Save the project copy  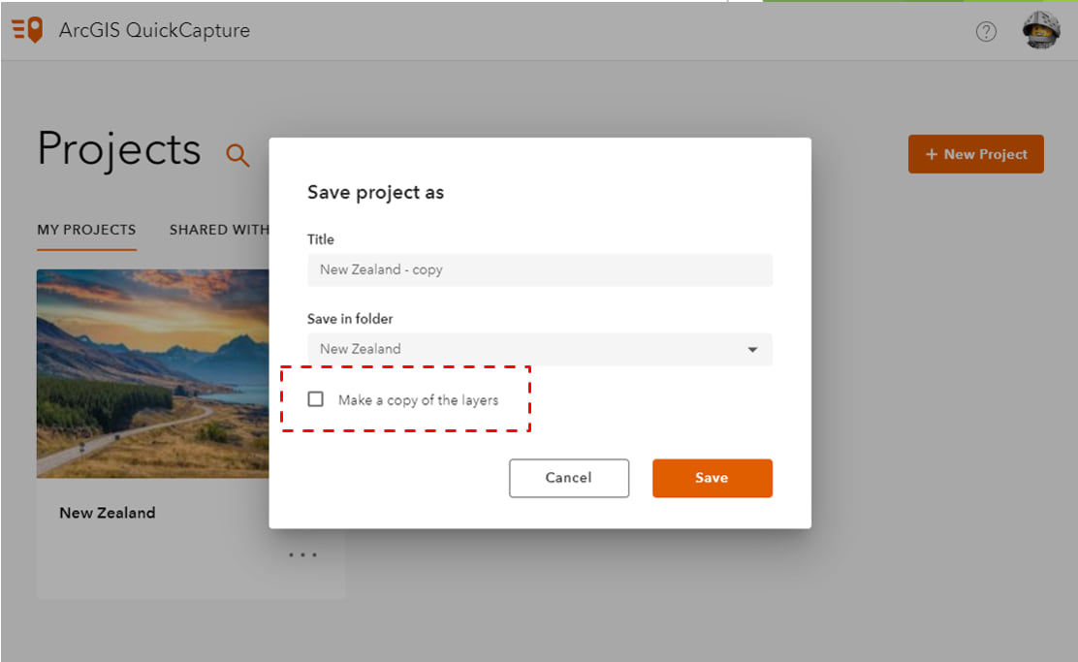(712, 478)
